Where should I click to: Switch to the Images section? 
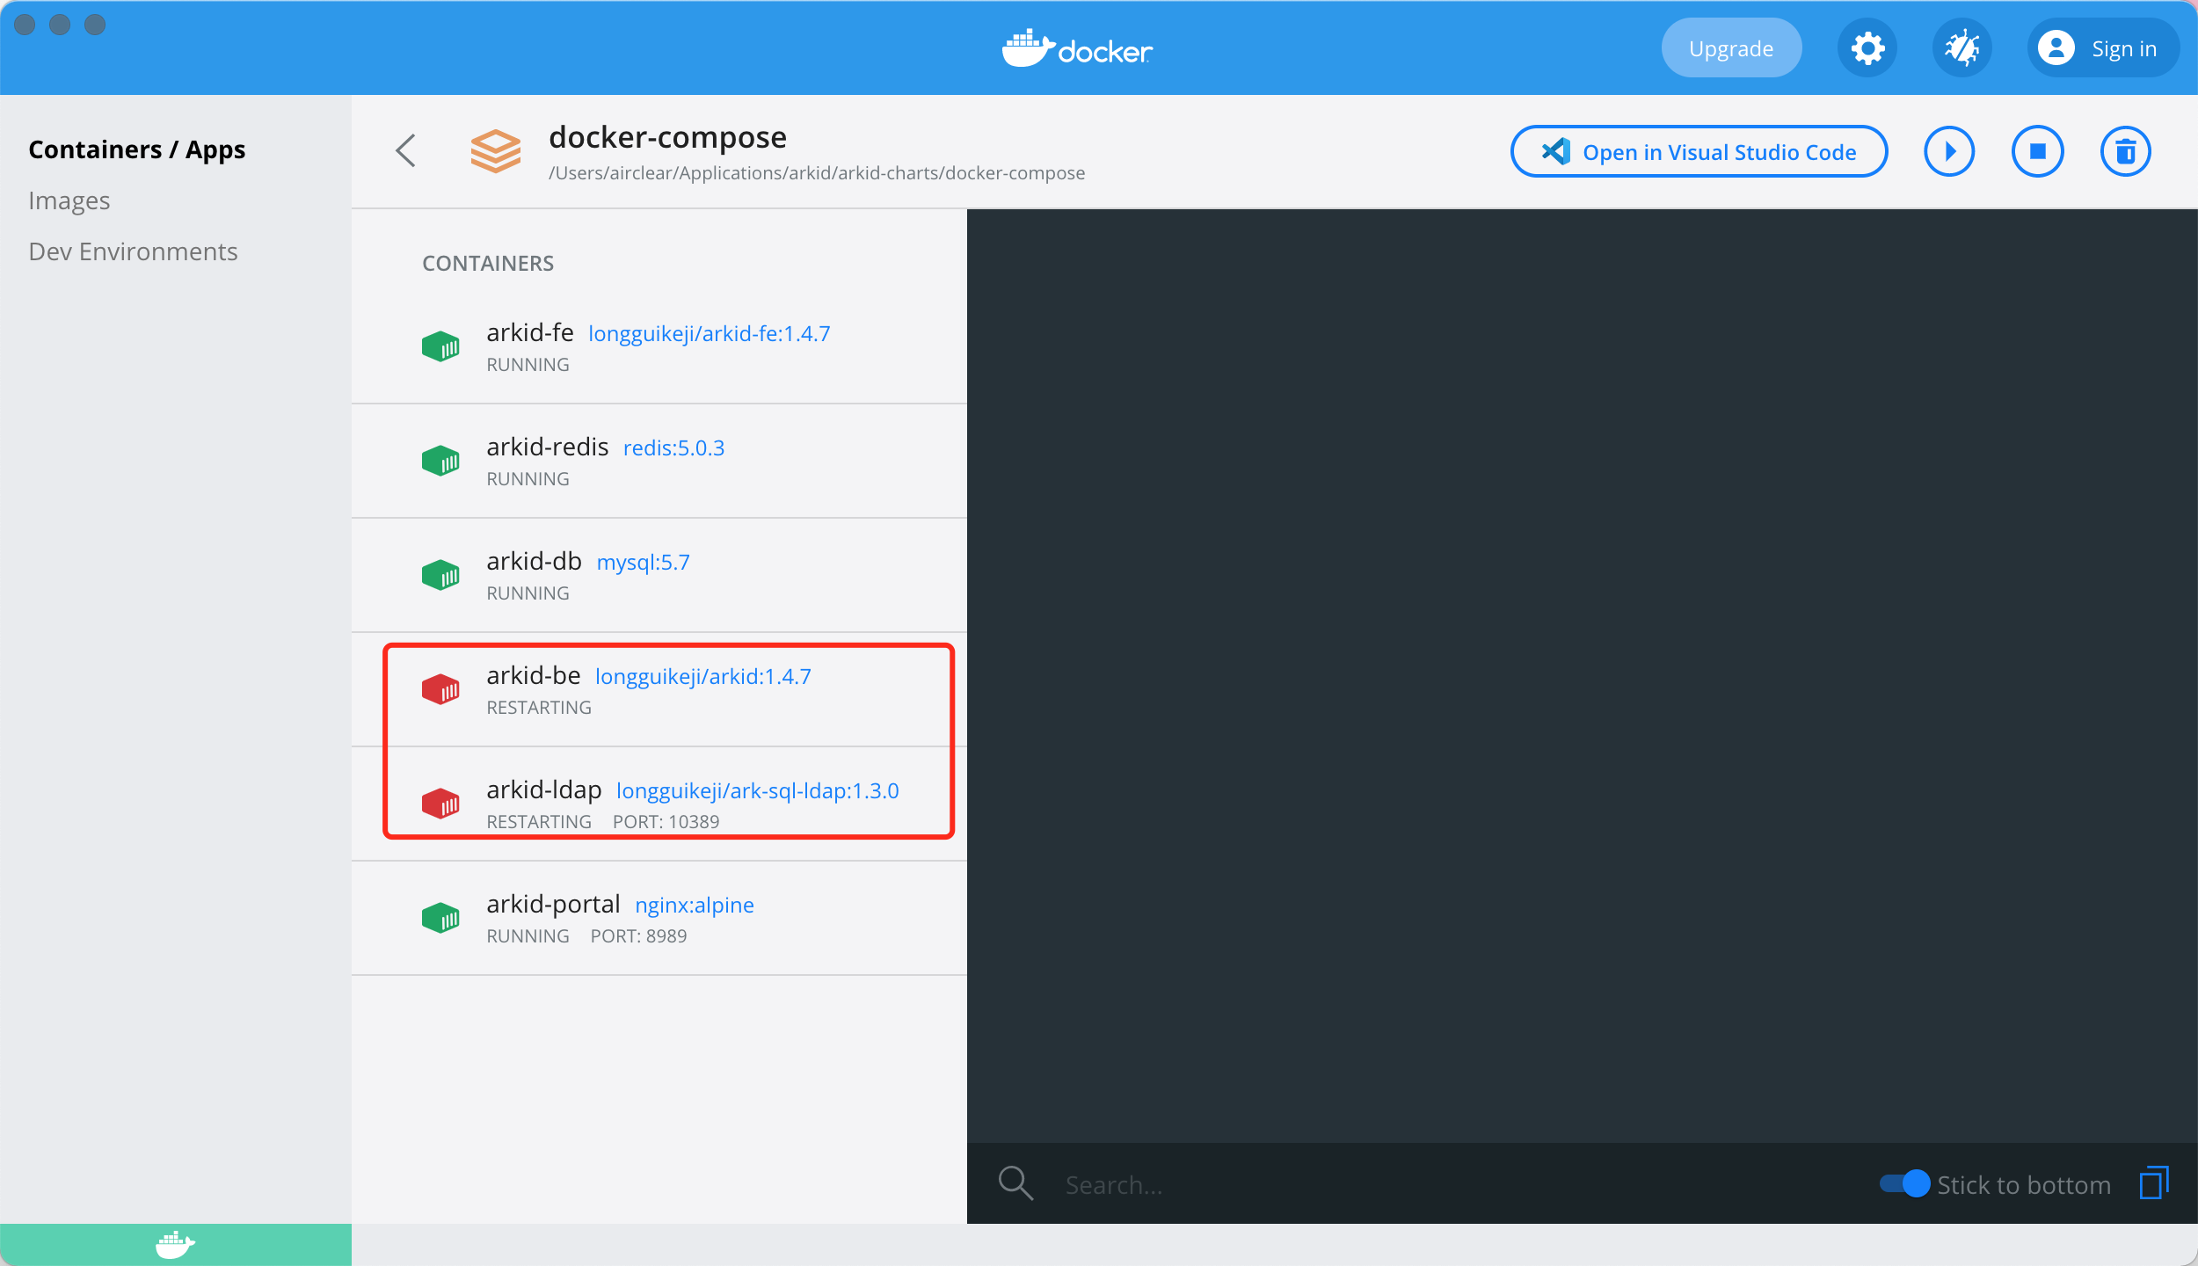pyautogui.click(x=69, y=200)
